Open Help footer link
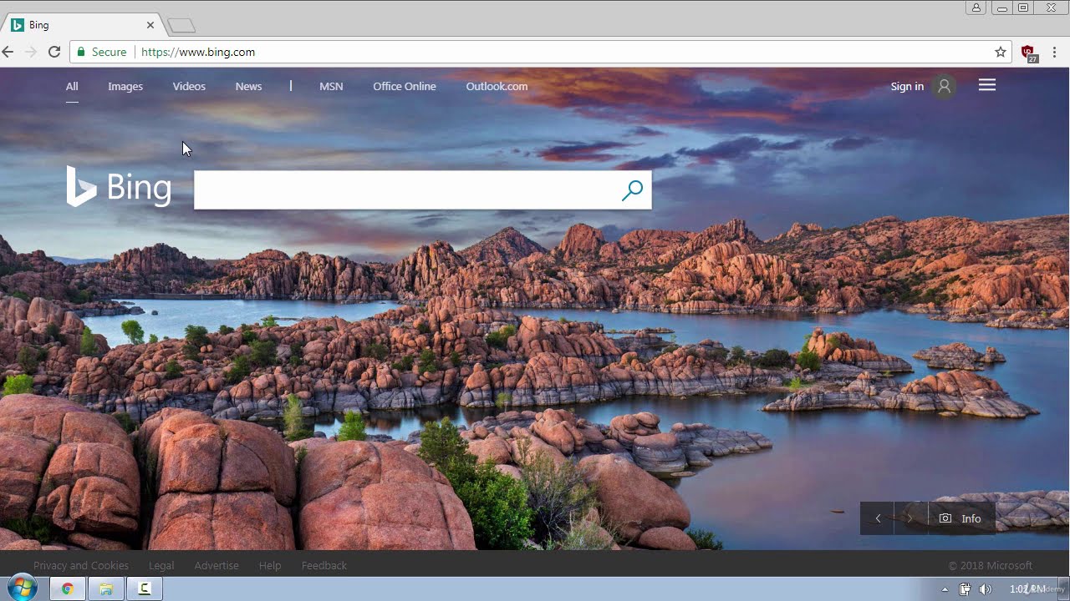This screenshot has width=1070, height=601. 270,565
